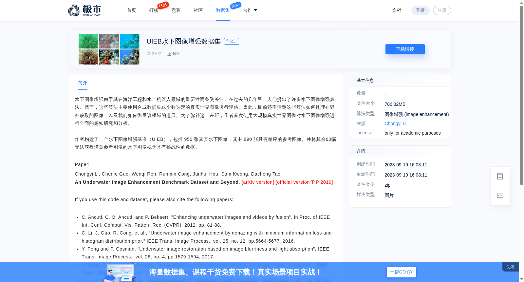This screenshot has width=524, height=282.
Task: Close the bottom banner with 关闭
Action: click(x=510, y=267)
